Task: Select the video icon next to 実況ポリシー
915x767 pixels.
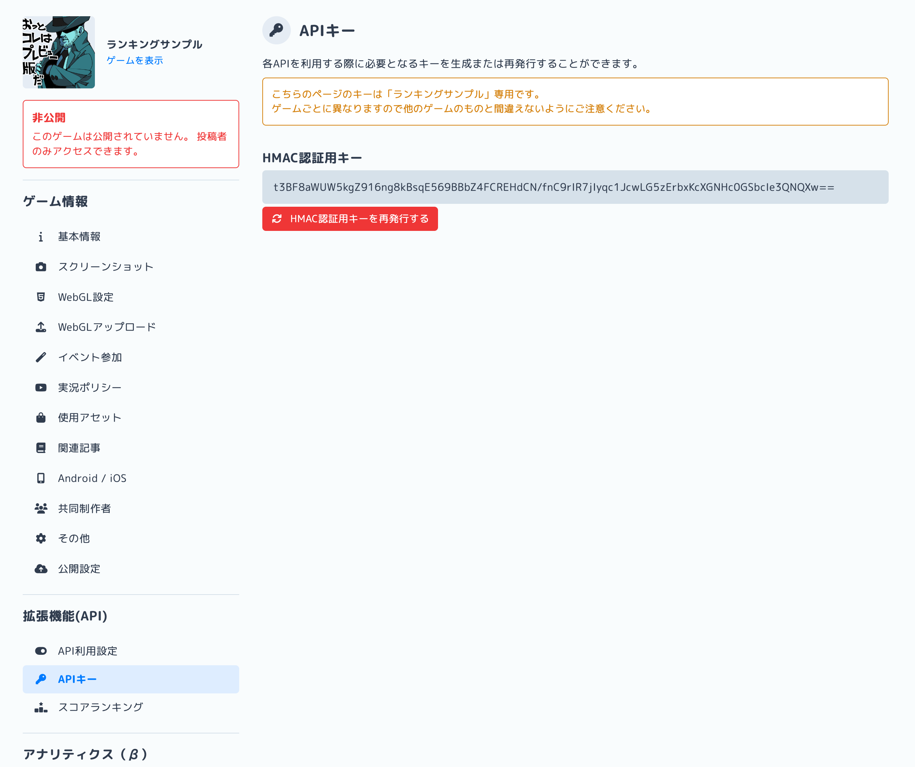Action: point(41,387)
